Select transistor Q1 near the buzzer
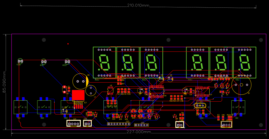 point(227,92)
